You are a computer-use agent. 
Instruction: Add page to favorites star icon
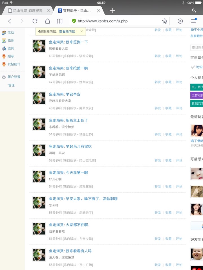click(164, 21)
